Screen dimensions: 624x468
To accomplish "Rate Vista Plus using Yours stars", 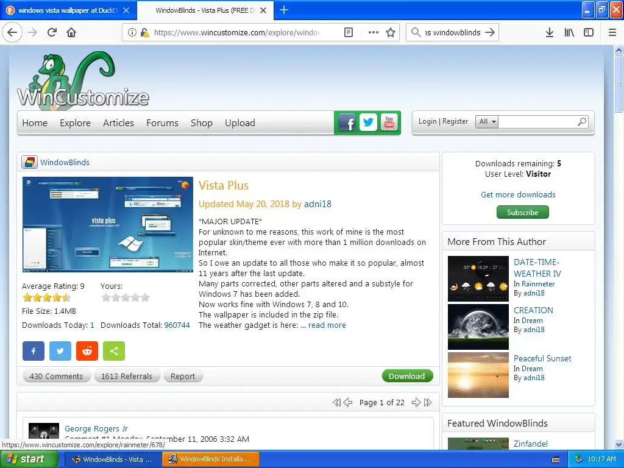I will pos(126,297).
